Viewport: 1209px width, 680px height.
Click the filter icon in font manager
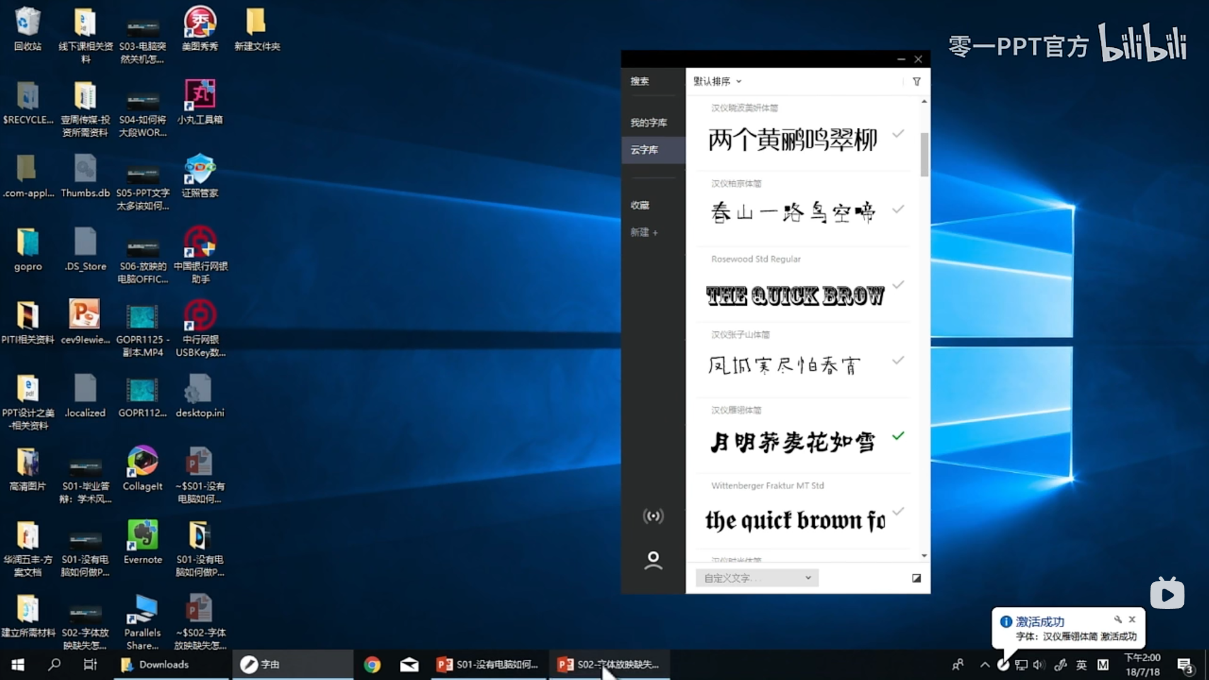pyautogui.click(x=916, y=81)
